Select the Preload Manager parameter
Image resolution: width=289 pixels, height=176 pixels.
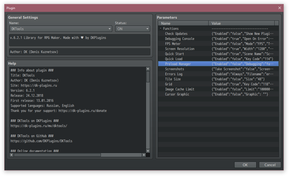click(x=218, y=64)
